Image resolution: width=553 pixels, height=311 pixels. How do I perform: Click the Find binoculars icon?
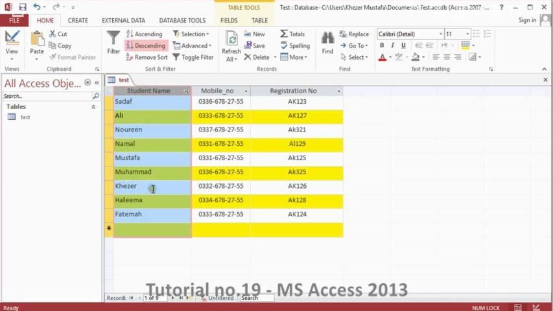[327, 39]
